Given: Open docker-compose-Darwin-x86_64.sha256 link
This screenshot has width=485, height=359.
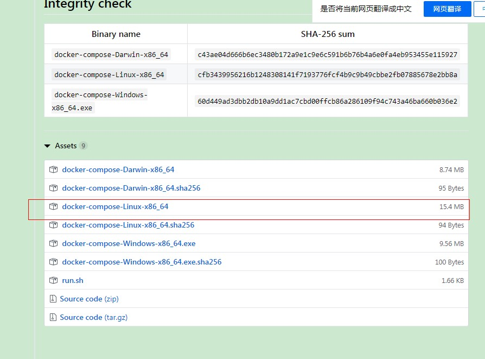Looking at the screenshot, I should (131, 188).
